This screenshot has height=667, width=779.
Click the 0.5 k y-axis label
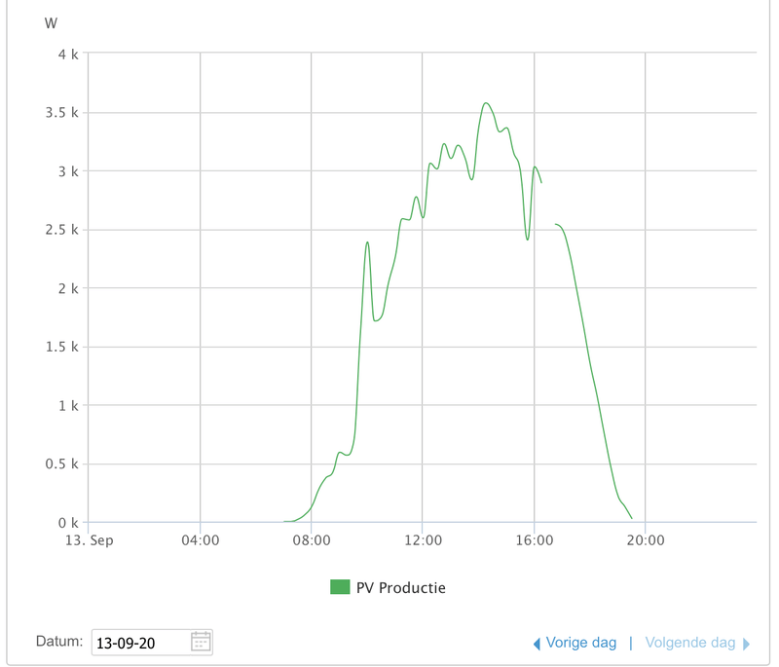pyautogui.click(x=61, y=463)
